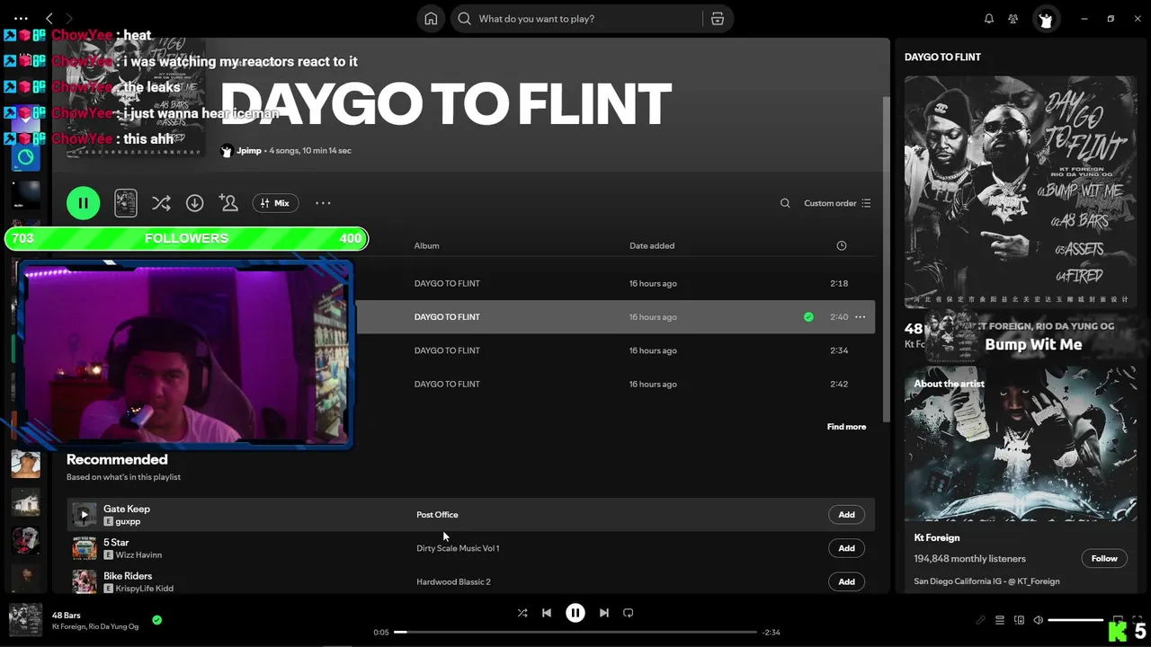This screenshot has height=647, width=1151.
Task: Open the KrispyLife Kidd artist link
Action: (144, 589)
